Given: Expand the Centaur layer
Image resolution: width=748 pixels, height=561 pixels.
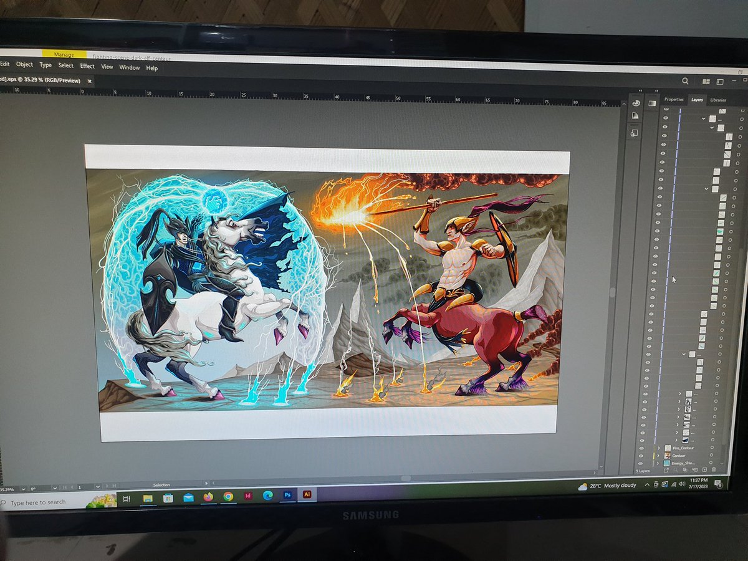Looking at the screenshot, I should pos(658,456).
